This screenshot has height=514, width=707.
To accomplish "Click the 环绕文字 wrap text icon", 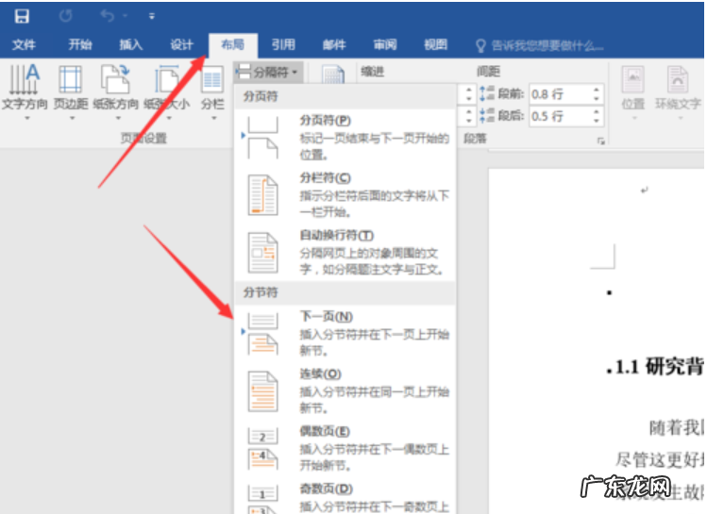I will (x=677, y=80).
